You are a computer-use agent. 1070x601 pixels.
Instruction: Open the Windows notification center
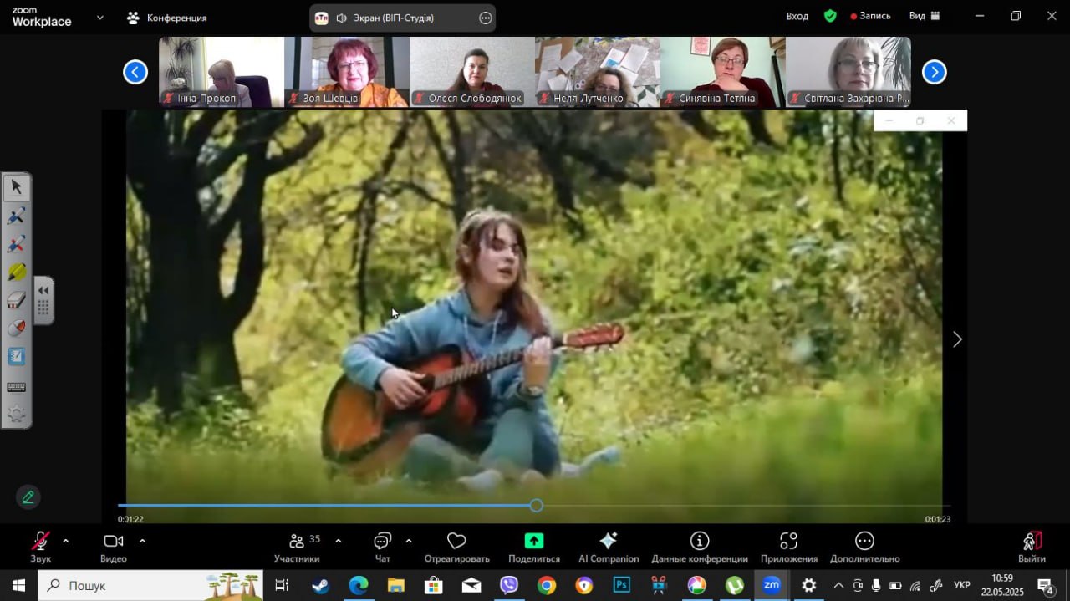coord(1045,585)
